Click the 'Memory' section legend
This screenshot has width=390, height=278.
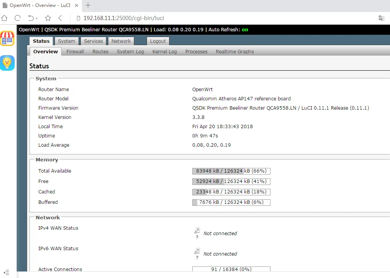click(x=47, y=159)
